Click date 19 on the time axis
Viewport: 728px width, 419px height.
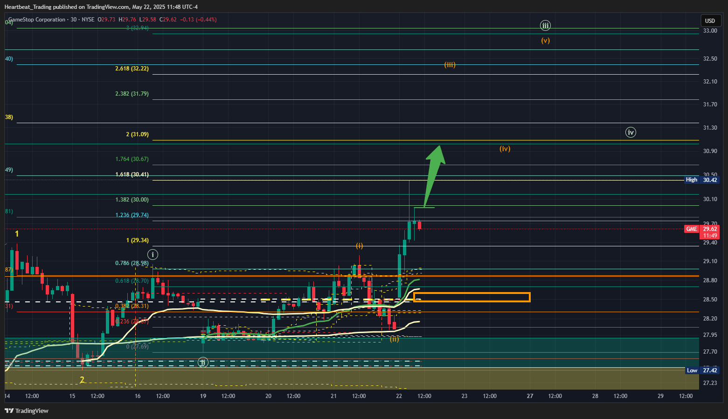(203, 396)
